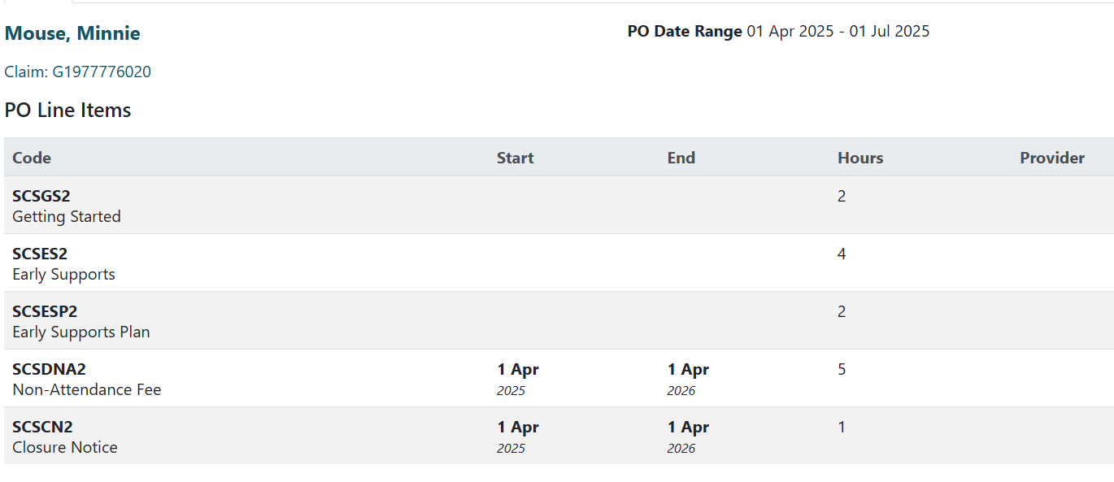Select the End column header

(681, 158)
